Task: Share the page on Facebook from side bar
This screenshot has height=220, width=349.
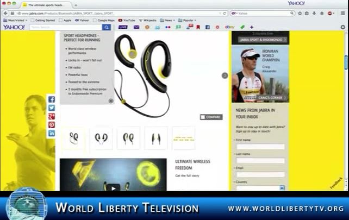Action: pyautogui.click(x=52, y=99)
